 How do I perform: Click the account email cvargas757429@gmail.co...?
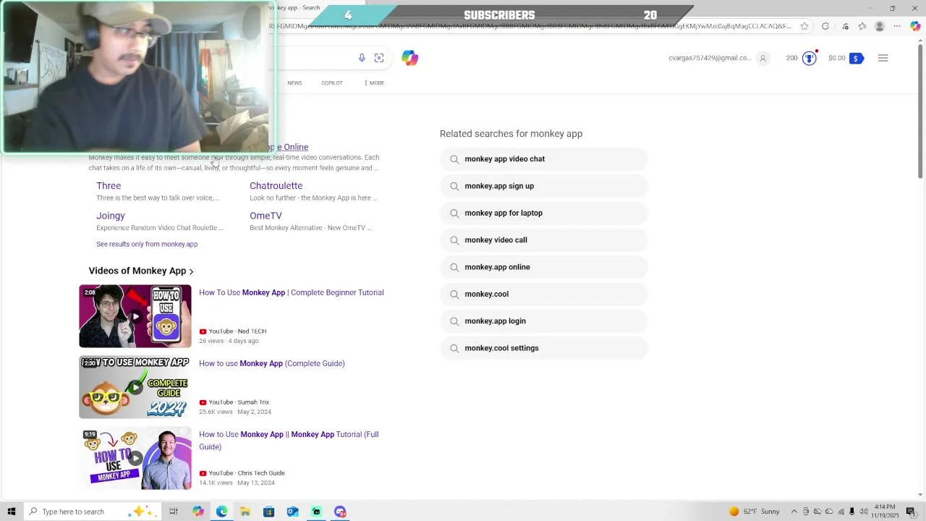(x=709, y=58)
